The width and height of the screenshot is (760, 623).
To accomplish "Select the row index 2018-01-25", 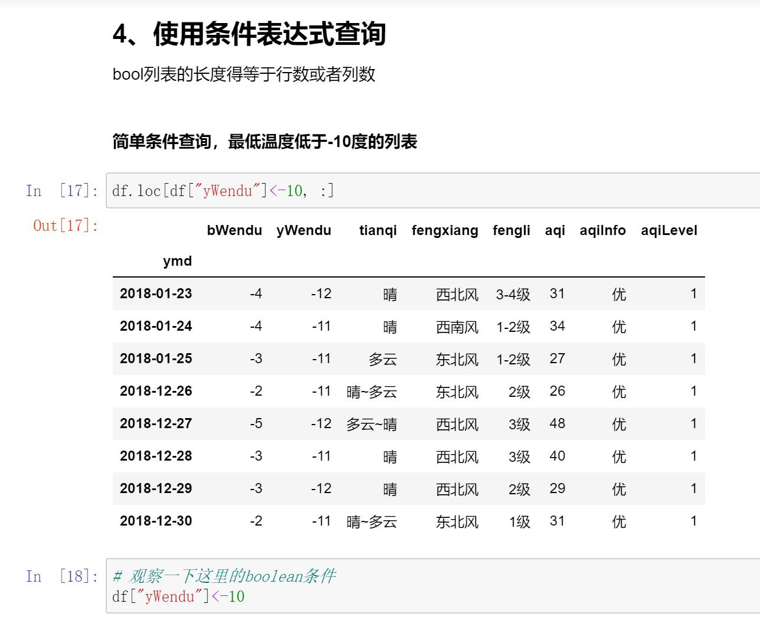I will tap(156, 358).
